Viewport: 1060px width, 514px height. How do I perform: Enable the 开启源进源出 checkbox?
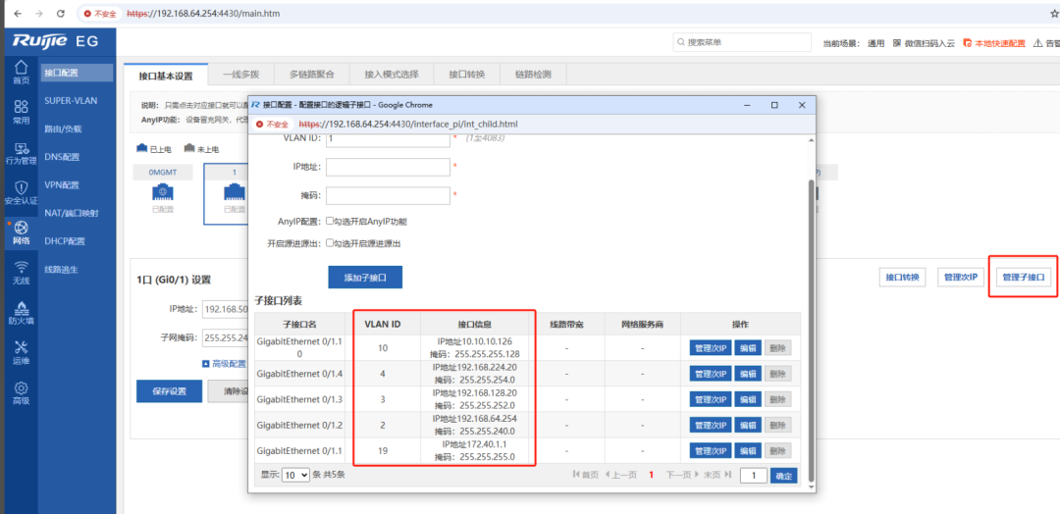(330, 243)
